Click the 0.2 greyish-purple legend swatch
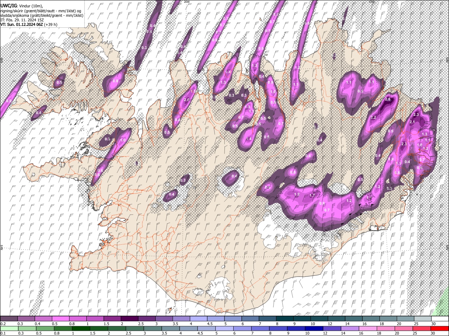 (9, 319)
